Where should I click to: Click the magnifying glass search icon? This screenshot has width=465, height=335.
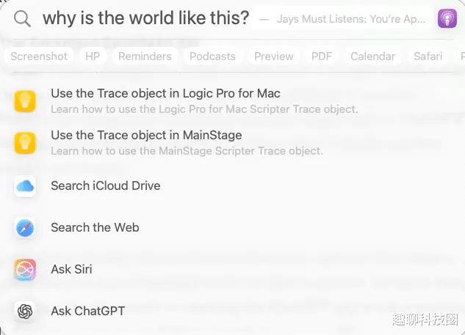click(23, 18)
